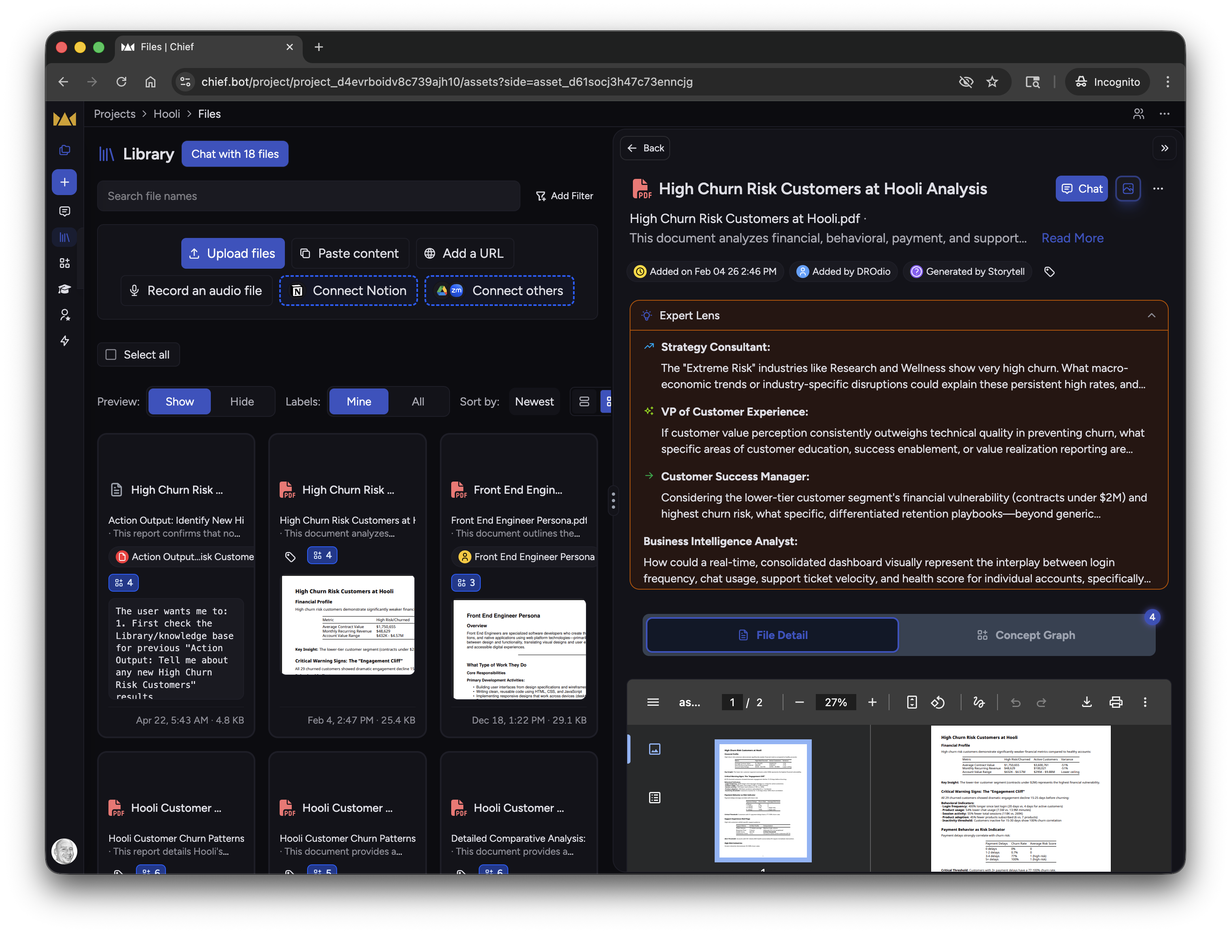1231x934 pixels.
Task: Go to Hooli breadcrumb
Action: (166, 114)
